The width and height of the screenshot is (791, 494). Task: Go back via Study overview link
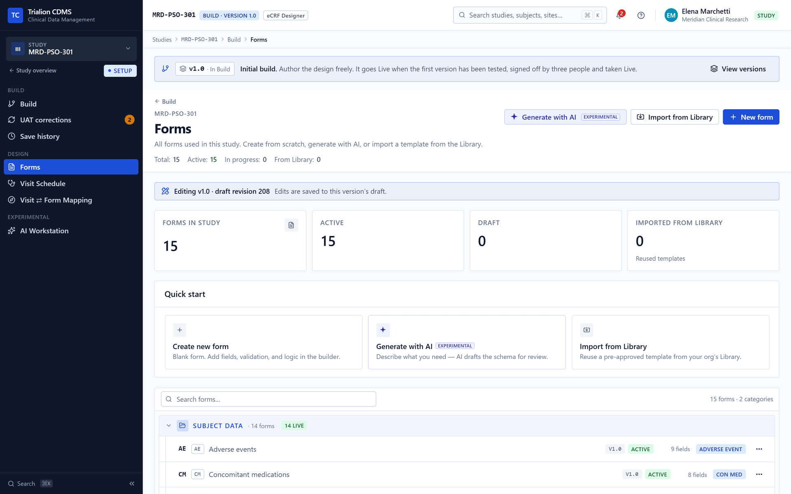click(33, 70)
